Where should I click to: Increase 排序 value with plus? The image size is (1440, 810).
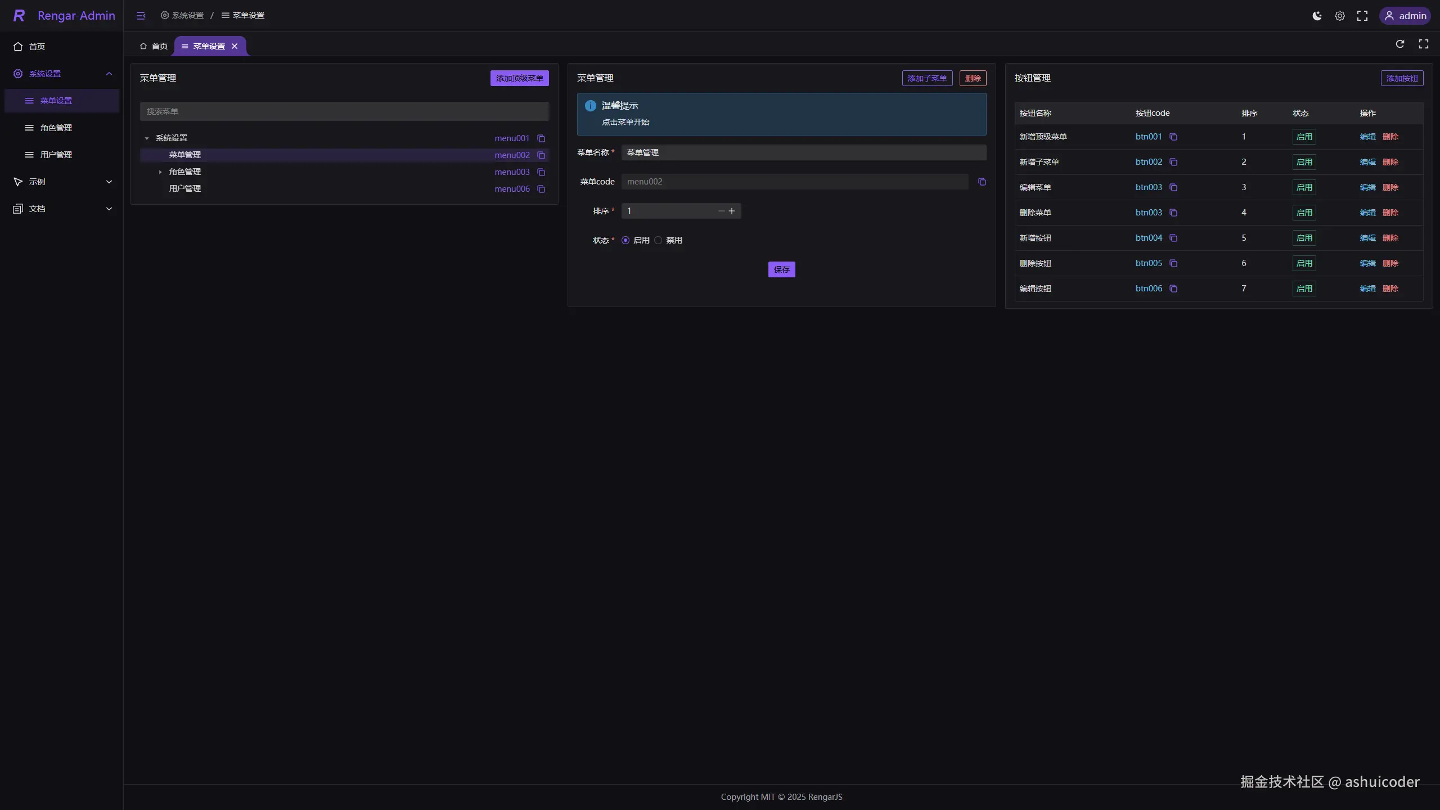pos(732,211)
